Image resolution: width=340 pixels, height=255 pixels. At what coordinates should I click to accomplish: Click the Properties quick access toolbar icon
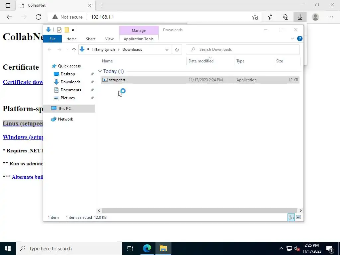click(59, 30)
